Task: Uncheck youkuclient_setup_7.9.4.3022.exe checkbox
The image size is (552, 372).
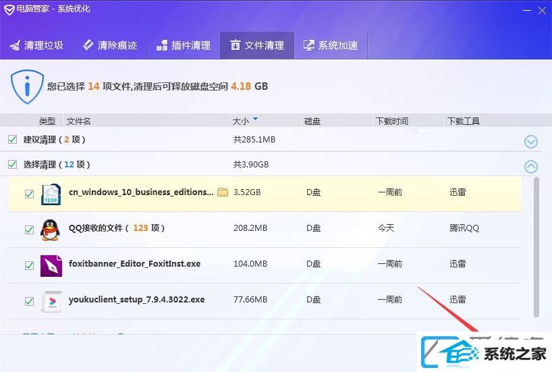Action: tap(29, 301)
